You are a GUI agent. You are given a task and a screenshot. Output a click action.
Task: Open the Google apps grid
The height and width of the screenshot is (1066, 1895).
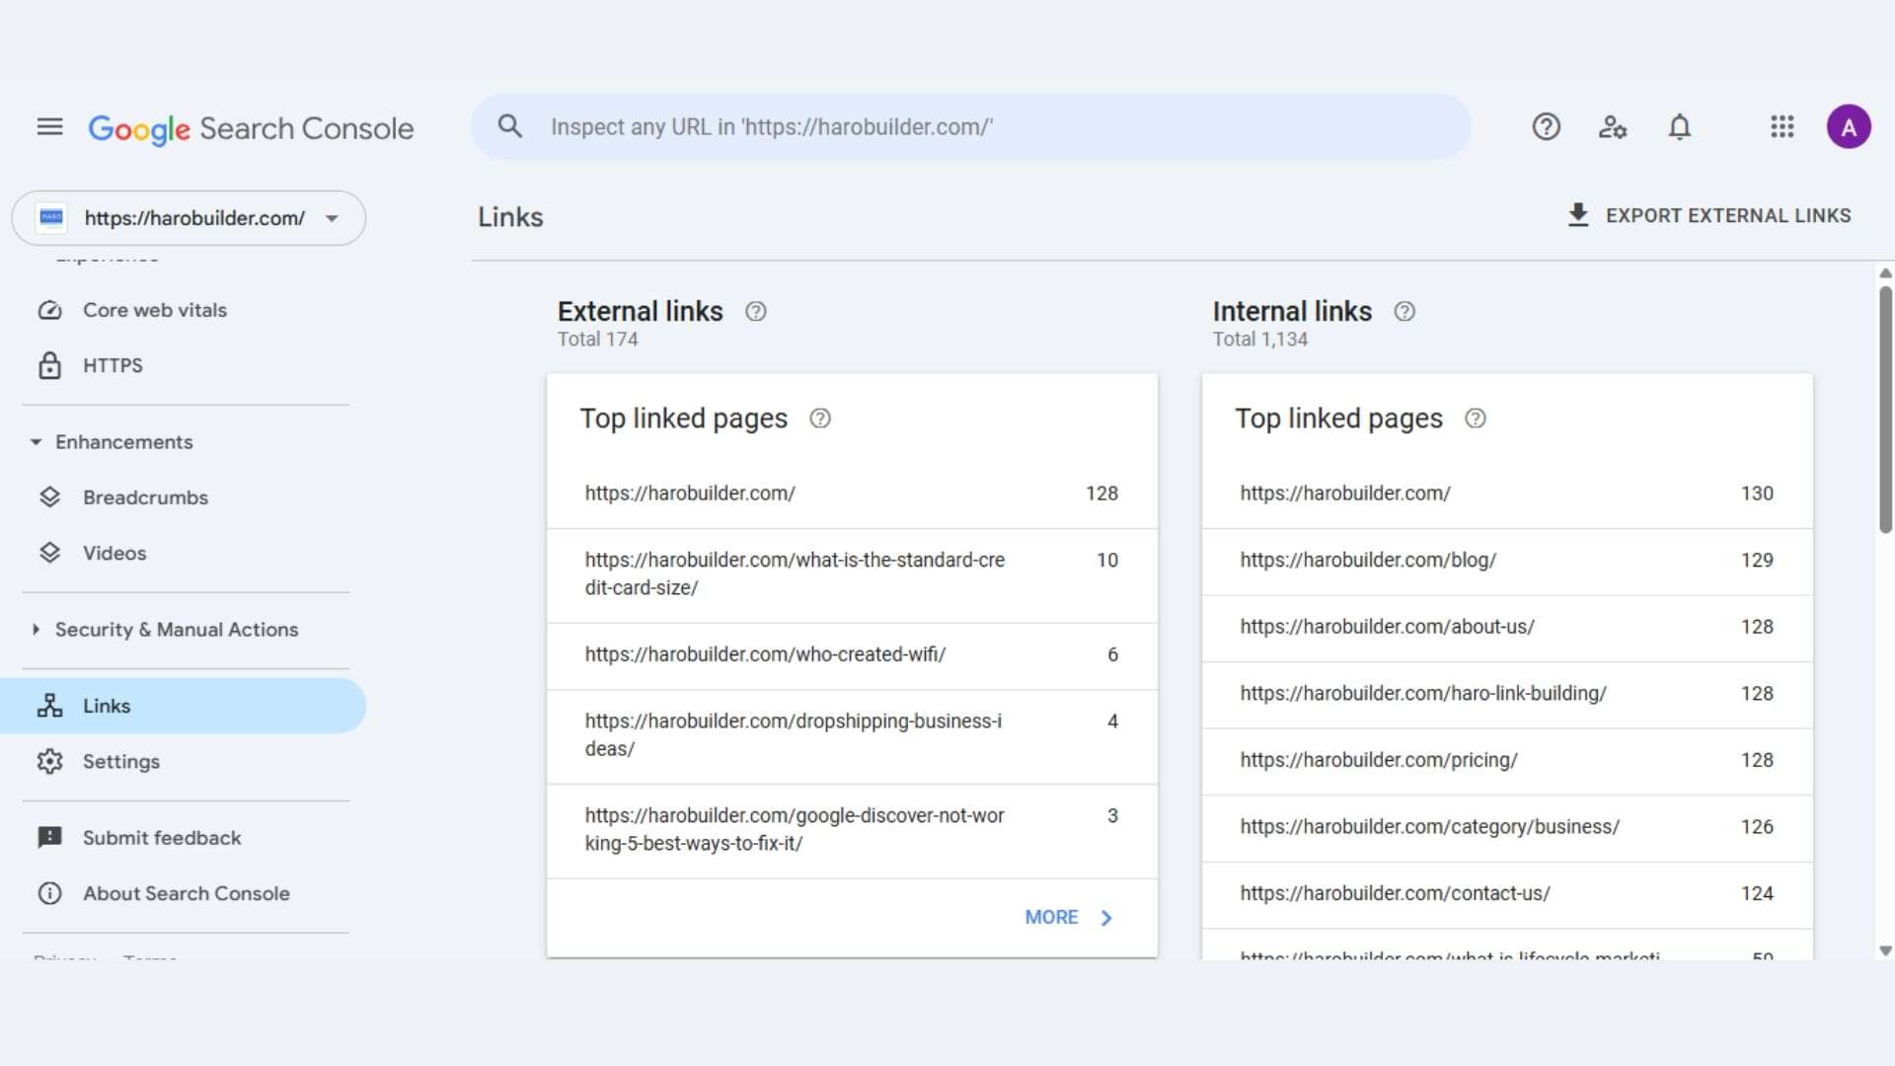pos(1781,126)
